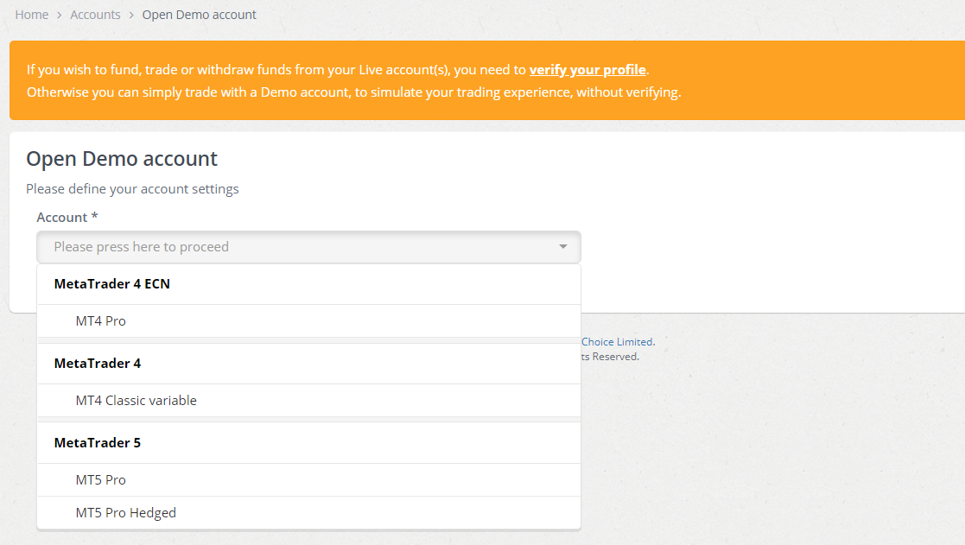Screen dimensions: 965x545
Task: Go to Home breadcrumb
Action: point(32,15)
